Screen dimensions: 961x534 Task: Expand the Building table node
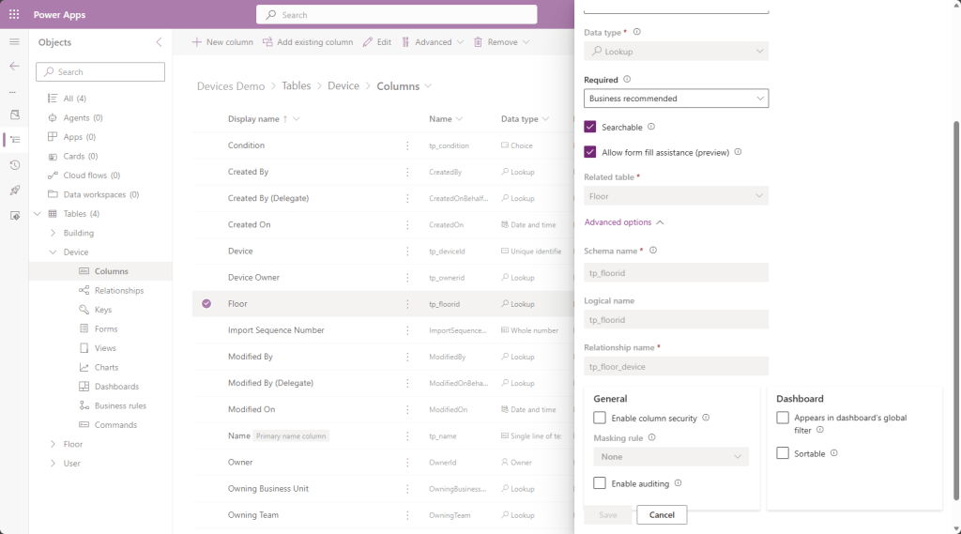click(x=53, y=233)
